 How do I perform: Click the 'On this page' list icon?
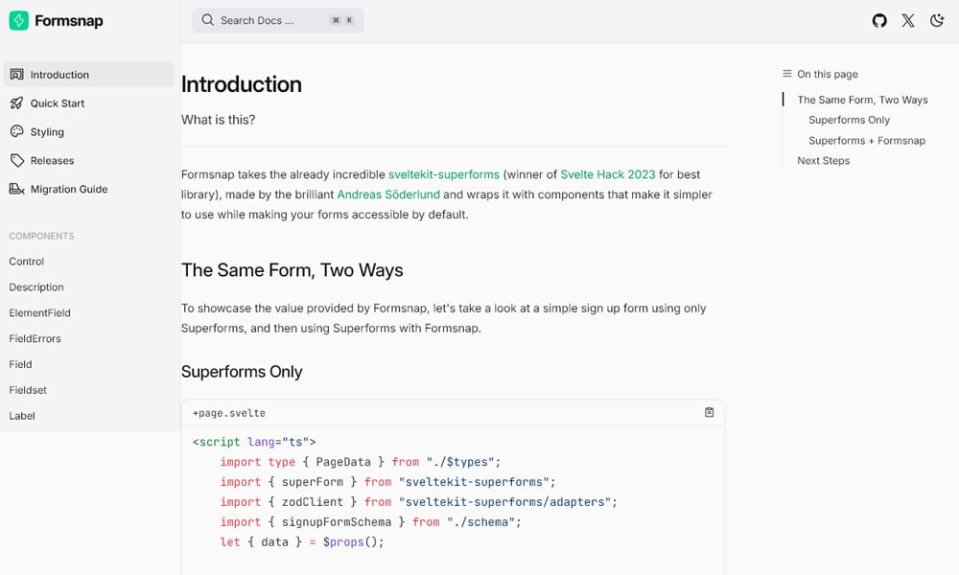(787, 74)
